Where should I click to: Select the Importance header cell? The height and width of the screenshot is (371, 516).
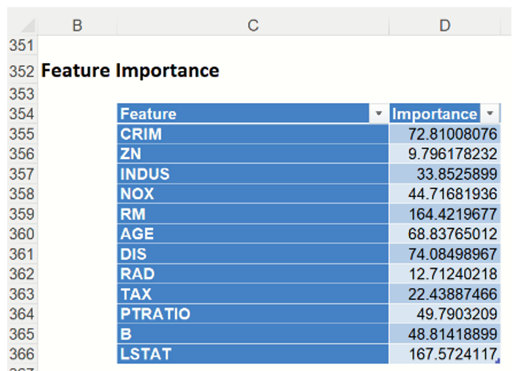pos(435,114)
